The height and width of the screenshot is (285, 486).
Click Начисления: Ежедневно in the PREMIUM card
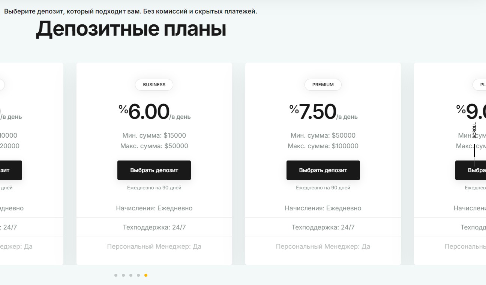[x=323, y=208]
